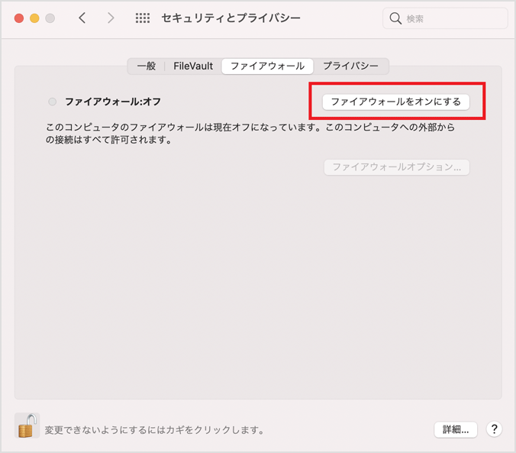Click the forward navigation arrow

pyautogui.click(x=111, y=18)
